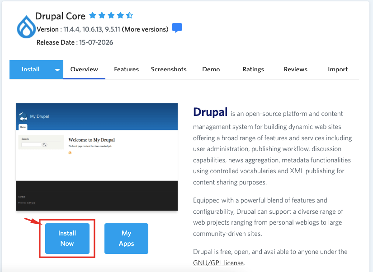Go to the Screenshots tab
Screen dimensions: 373x272
[169, 69]
